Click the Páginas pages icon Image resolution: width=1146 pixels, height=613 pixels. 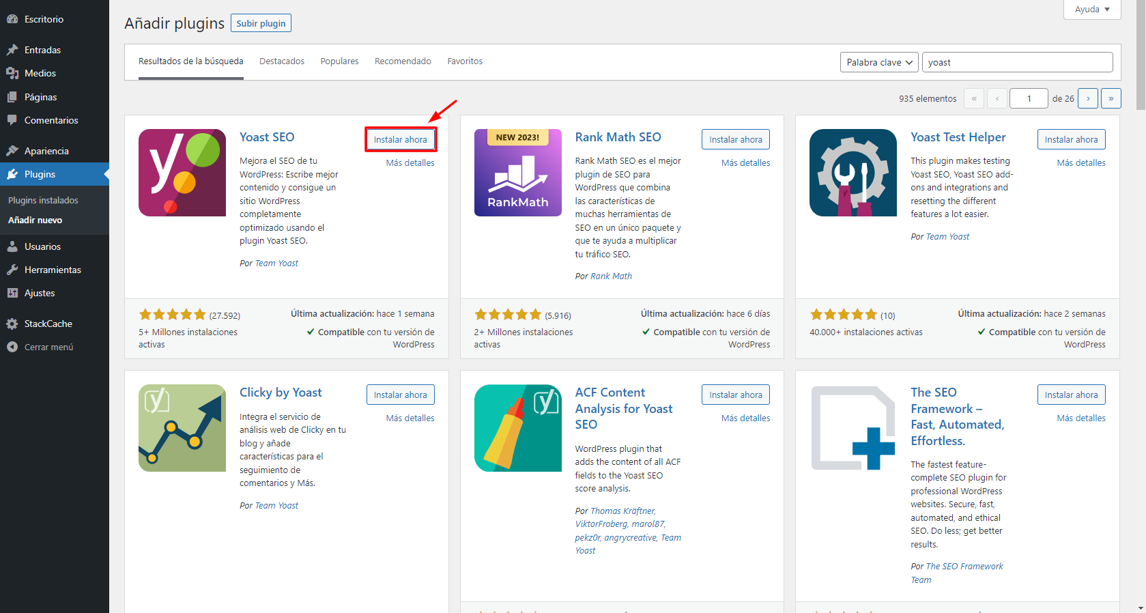click(12, 97)
